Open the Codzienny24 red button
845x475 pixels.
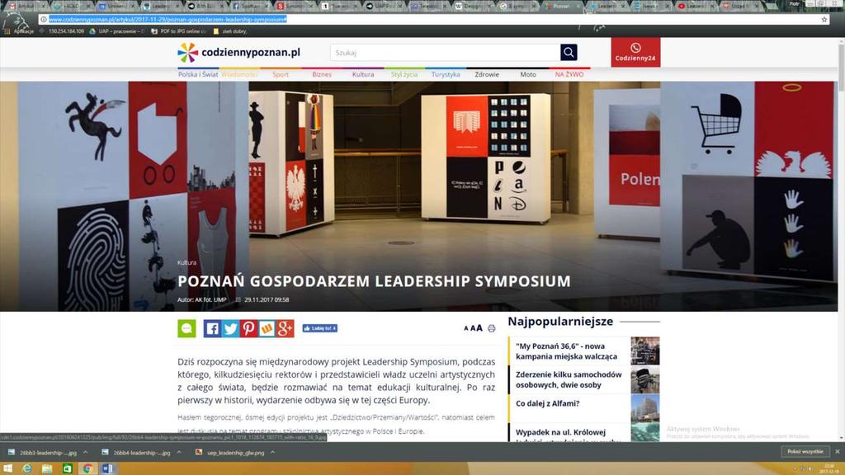(635, 52)
